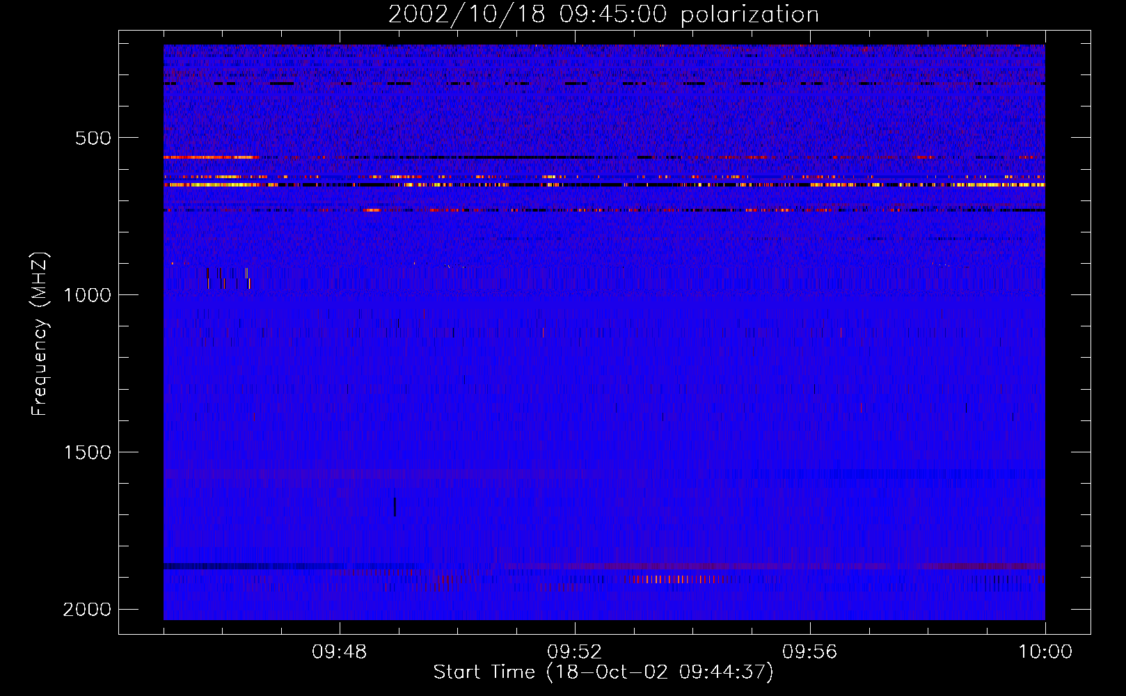The width and height of the screenshot is (1126, 696).
Task: Click the 500 frequency tick label
Action: tap(93, 138)
